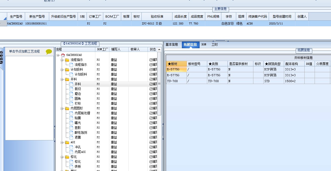The height and width of the screenshot is (171, 331).
Task: Collapse the 棕化 folder node
Action: tap(62, 157)
